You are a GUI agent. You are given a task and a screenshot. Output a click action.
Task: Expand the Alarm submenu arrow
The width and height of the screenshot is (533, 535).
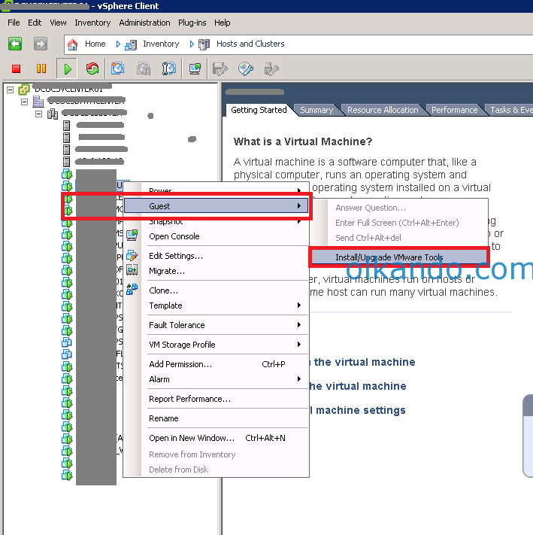[299, 378]
